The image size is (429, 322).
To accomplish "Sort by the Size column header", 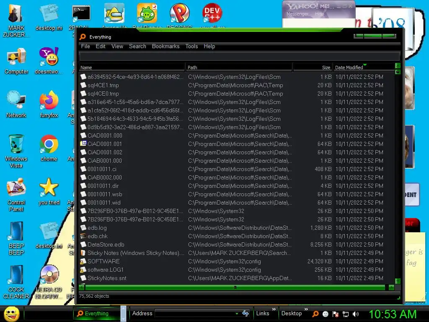I will (313, 68).
